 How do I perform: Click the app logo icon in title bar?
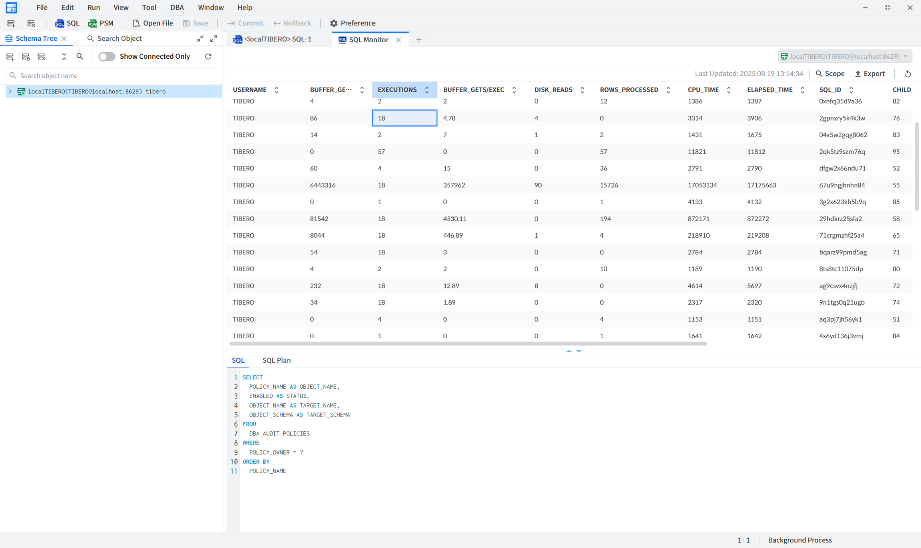(11, 8)
